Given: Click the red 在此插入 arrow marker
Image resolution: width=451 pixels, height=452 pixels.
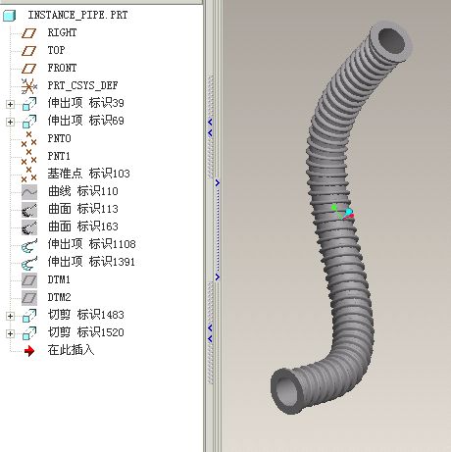Looking at the screenshot, I should coord(29,351).
